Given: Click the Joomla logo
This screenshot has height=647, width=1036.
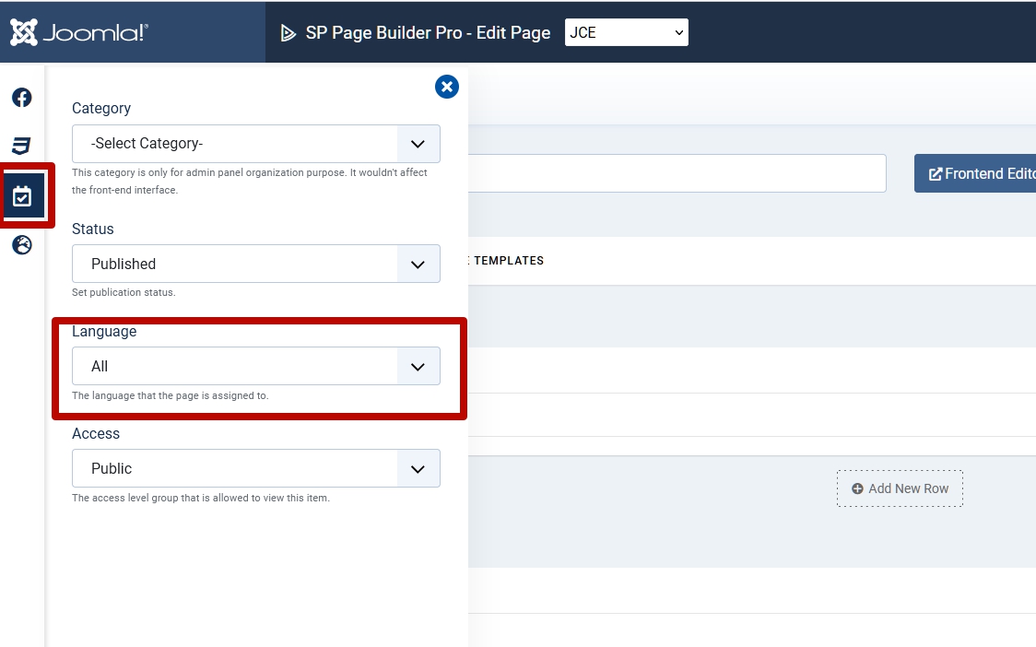Looking at the screenshot, I should pos(78,32).
